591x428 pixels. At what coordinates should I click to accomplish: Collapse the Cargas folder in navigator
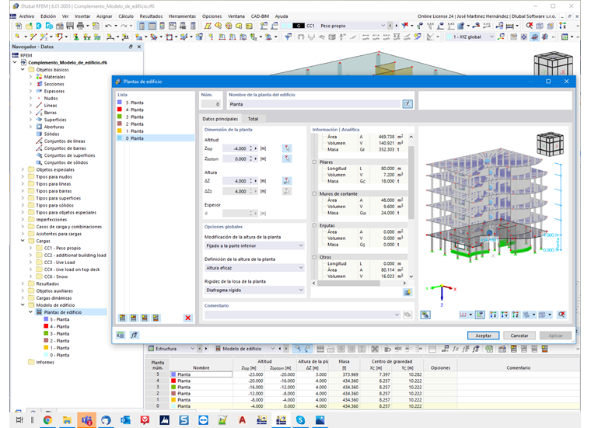point(23,241)
